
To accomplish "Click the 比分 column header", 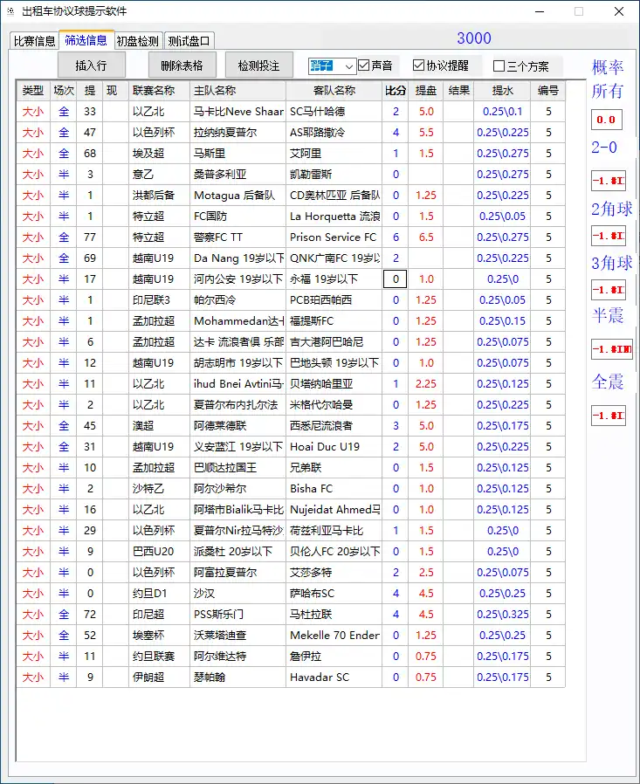I will [x=396, y=90].
